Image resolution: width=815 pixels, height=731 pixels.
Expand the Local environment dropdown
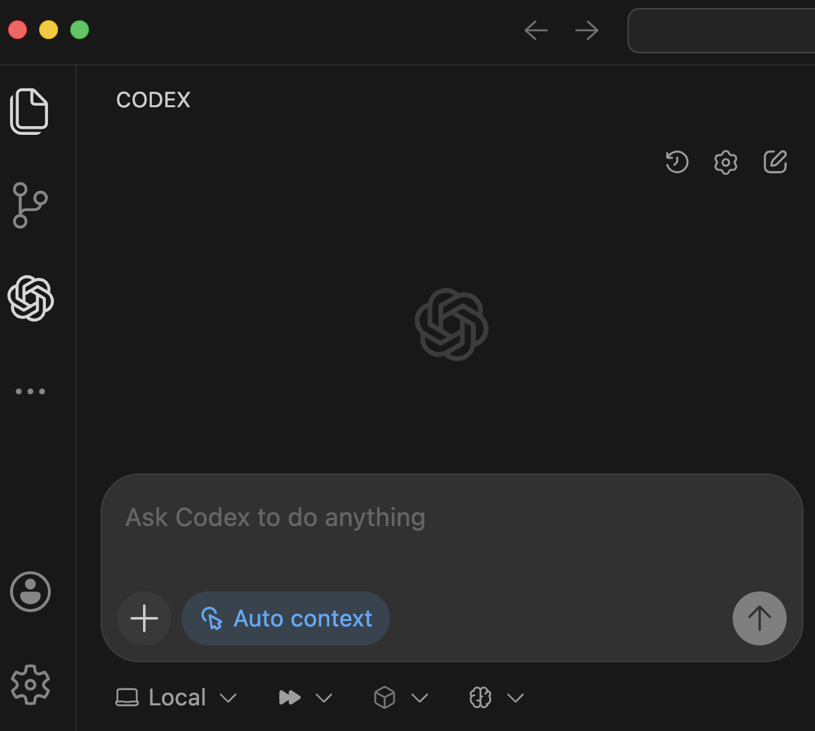(x=176, y=697)
